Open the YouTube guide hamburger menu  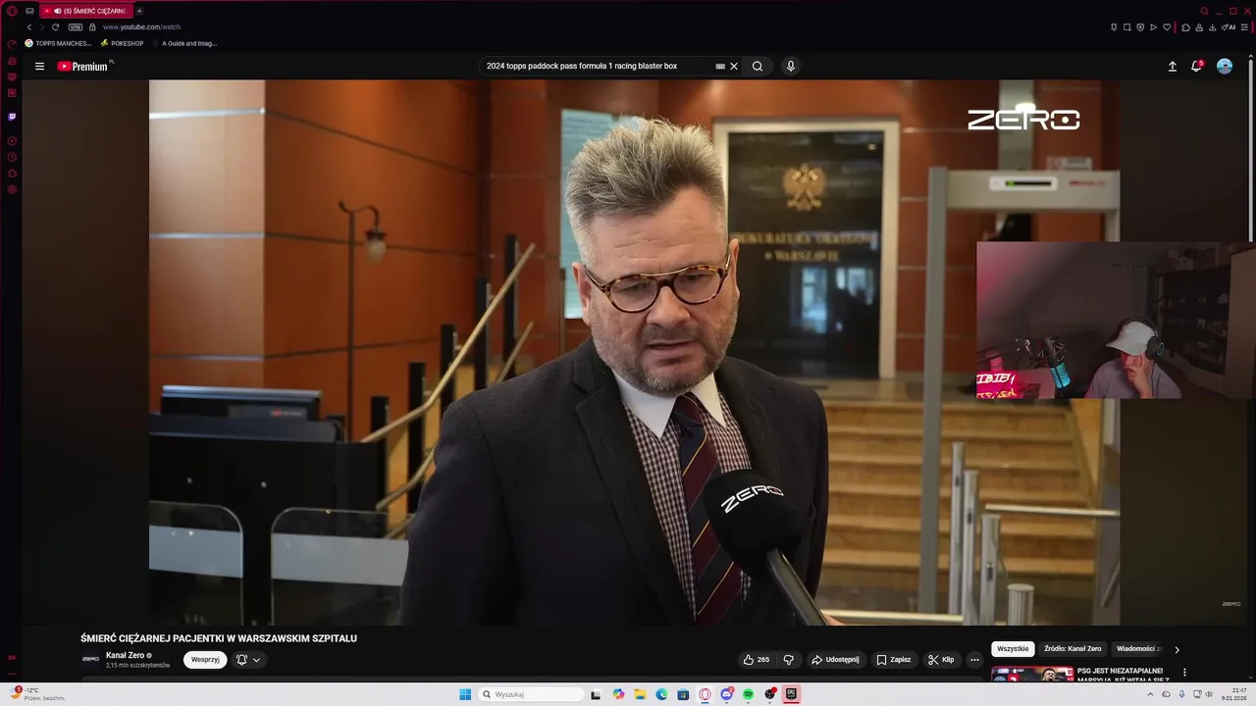[39, 67]
